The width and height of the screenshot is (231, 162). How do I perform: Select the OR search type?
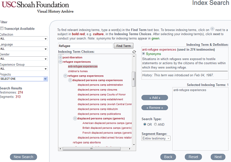[145, 124]
